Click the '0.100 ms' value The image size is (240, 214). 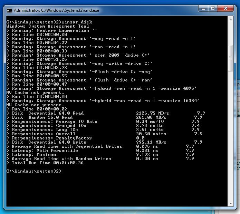[x=147, y=159]
